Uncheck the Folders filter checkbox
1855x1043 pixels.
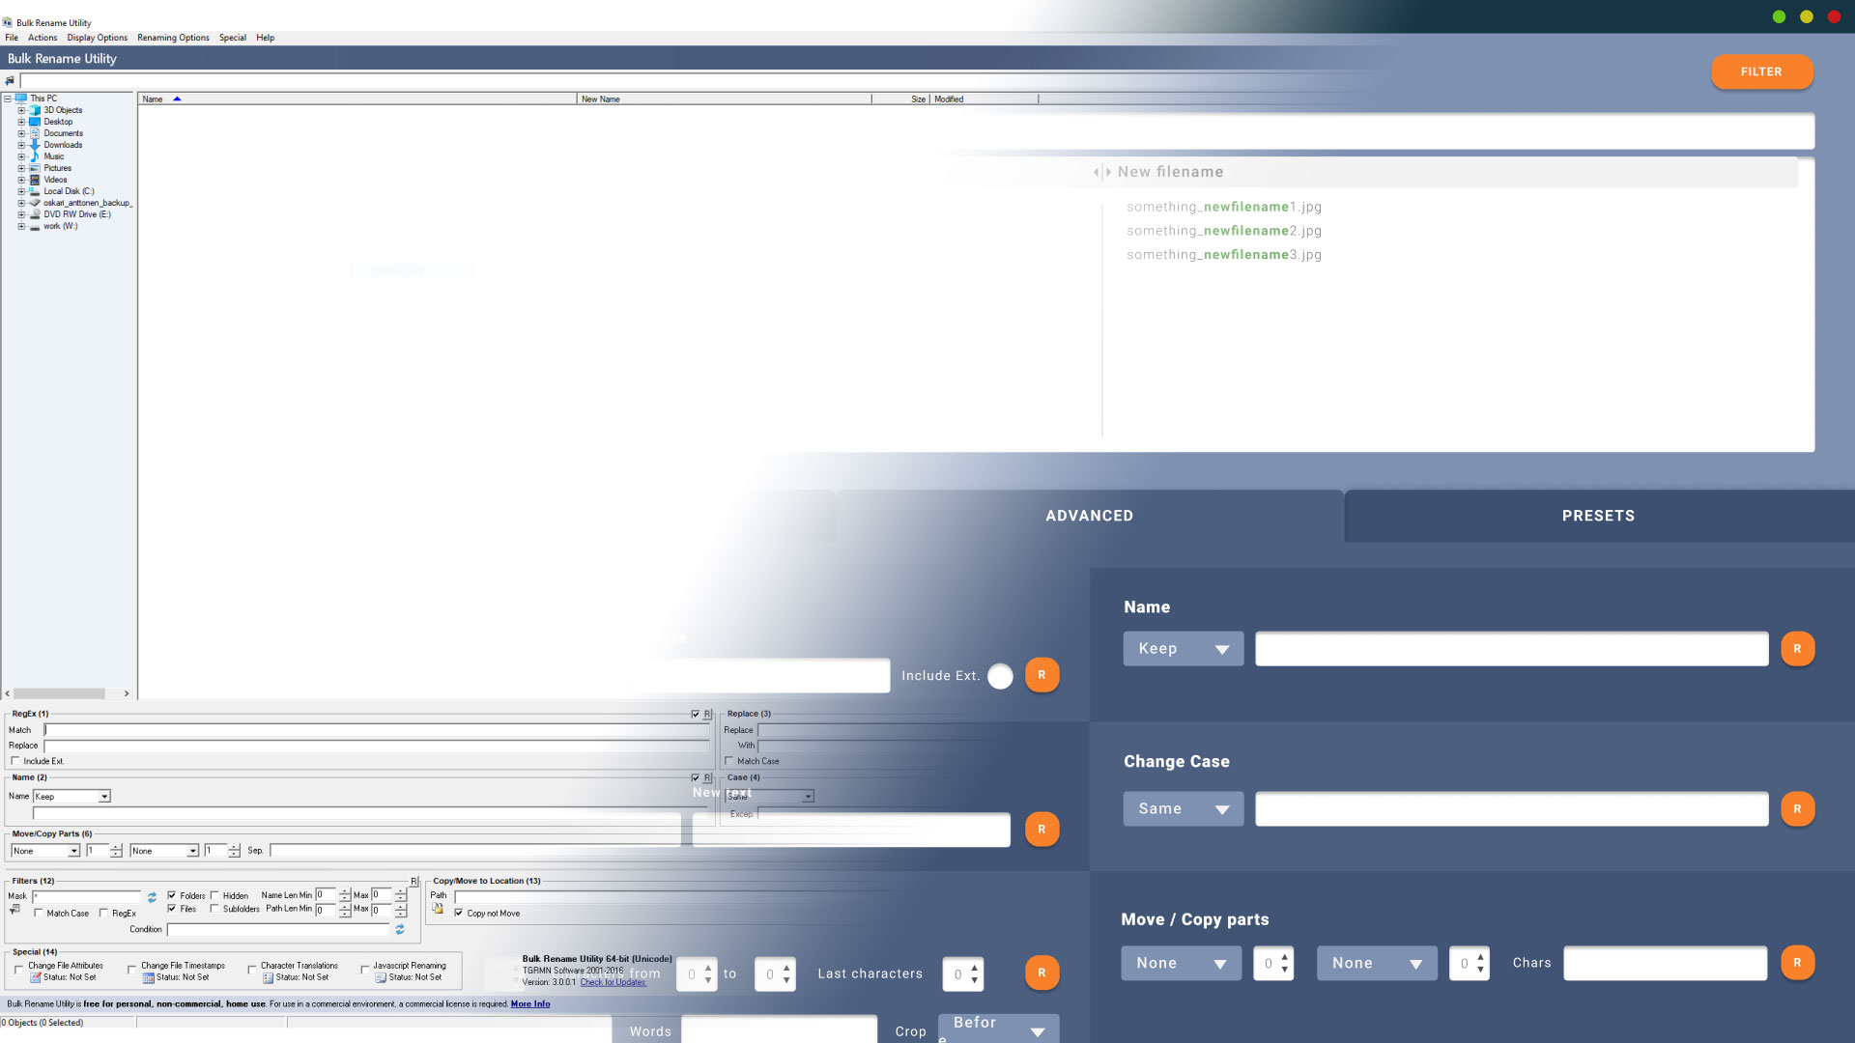[x=172, y=895]
